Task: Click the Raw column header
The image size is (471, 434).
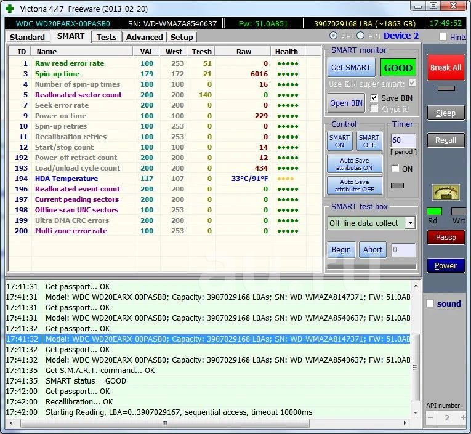Action: (243, 52)
